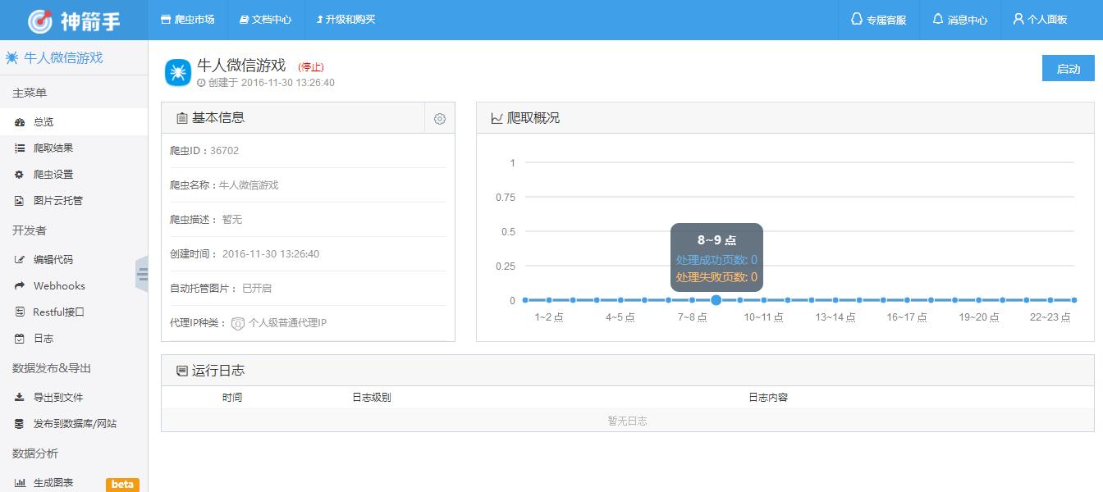
Task: Open 专属客服 customer service
Action: (879, 20)
